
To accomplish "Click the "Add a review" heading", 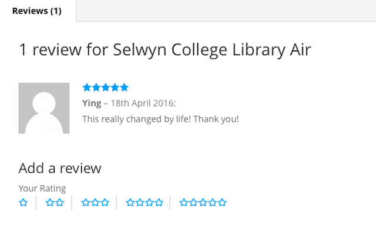I will coord(60,168).
